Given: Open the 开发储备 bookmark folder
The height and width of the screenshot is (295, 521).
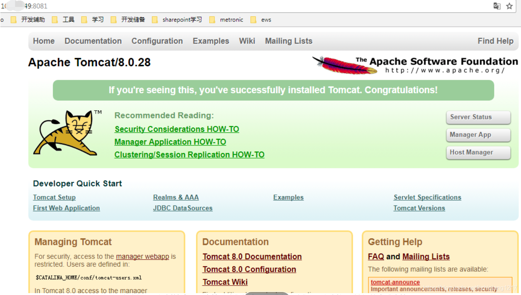Looking at the screenshot, I should pyautogui.click(x=128, y=20).
